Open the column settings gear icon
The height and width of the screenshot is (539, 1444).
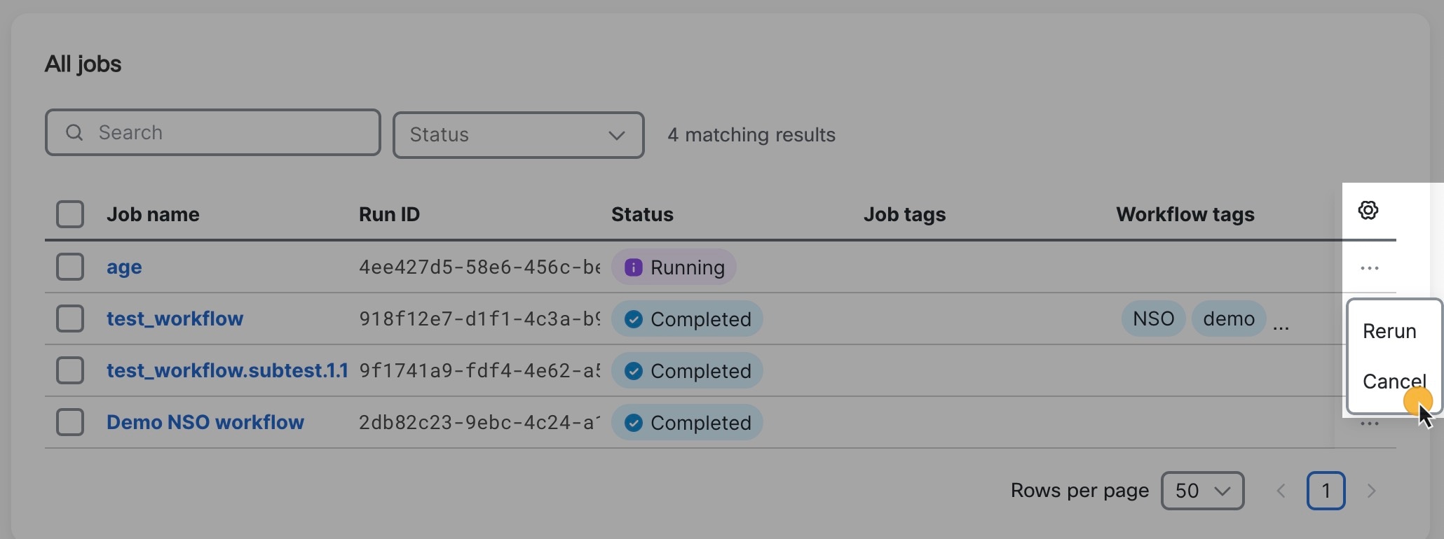pyautogui.click(x=1368, y=210)
